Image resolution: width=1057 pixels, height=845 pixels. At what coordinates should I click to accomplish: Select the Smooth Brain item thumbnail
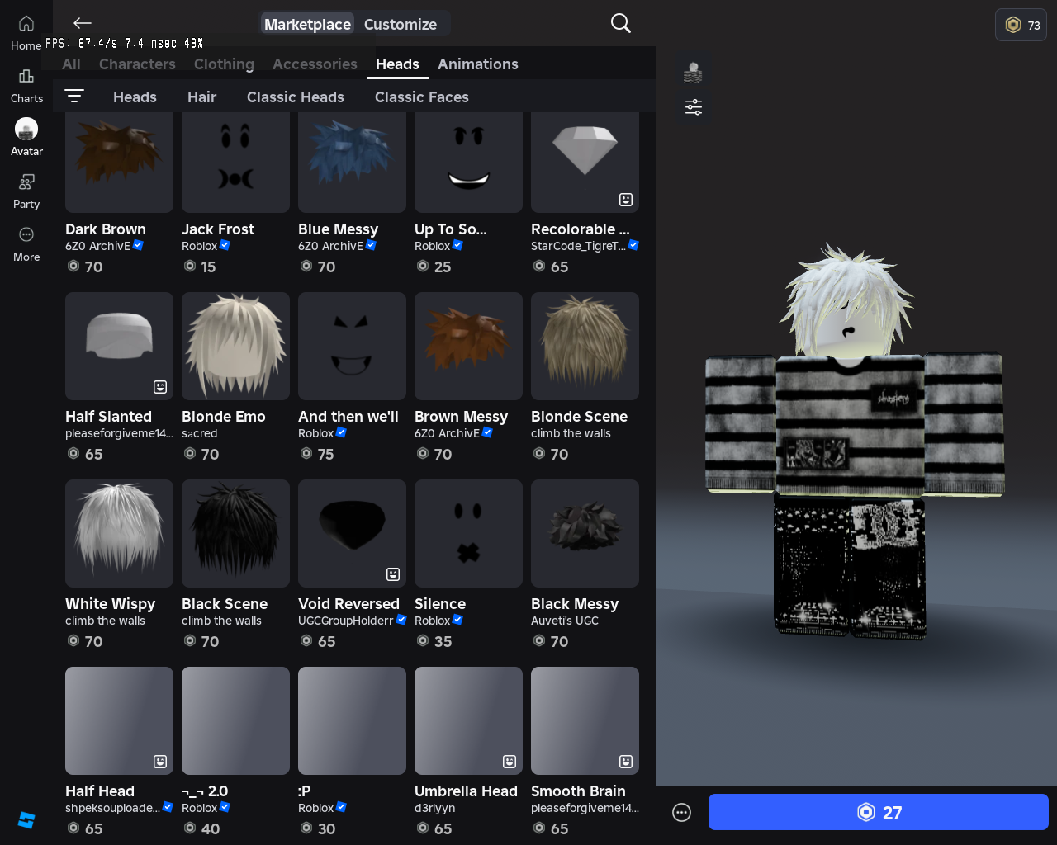pos(585,720)
